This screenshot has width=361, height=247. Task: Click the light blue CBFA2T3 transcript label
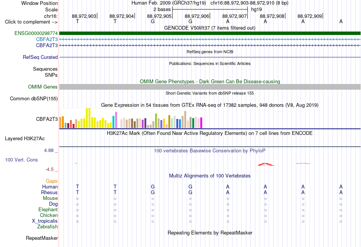47,40
